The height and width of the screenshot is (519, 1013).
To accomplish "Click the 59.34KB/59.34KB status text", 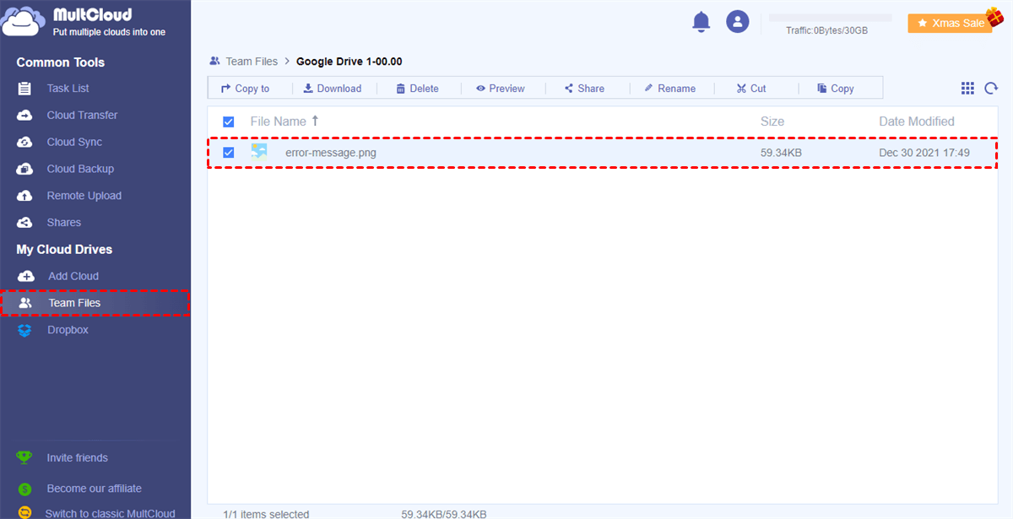I will click(x=444, y=514).
